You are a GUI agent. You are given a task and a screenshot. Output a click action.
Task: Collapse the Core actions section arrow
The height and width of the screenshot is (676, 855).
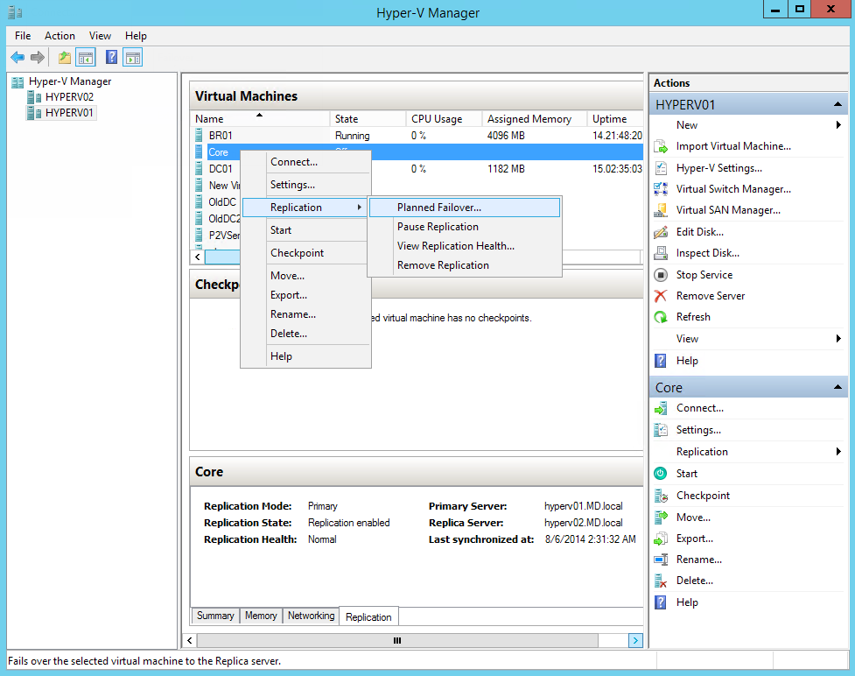[x=837, y=387]
